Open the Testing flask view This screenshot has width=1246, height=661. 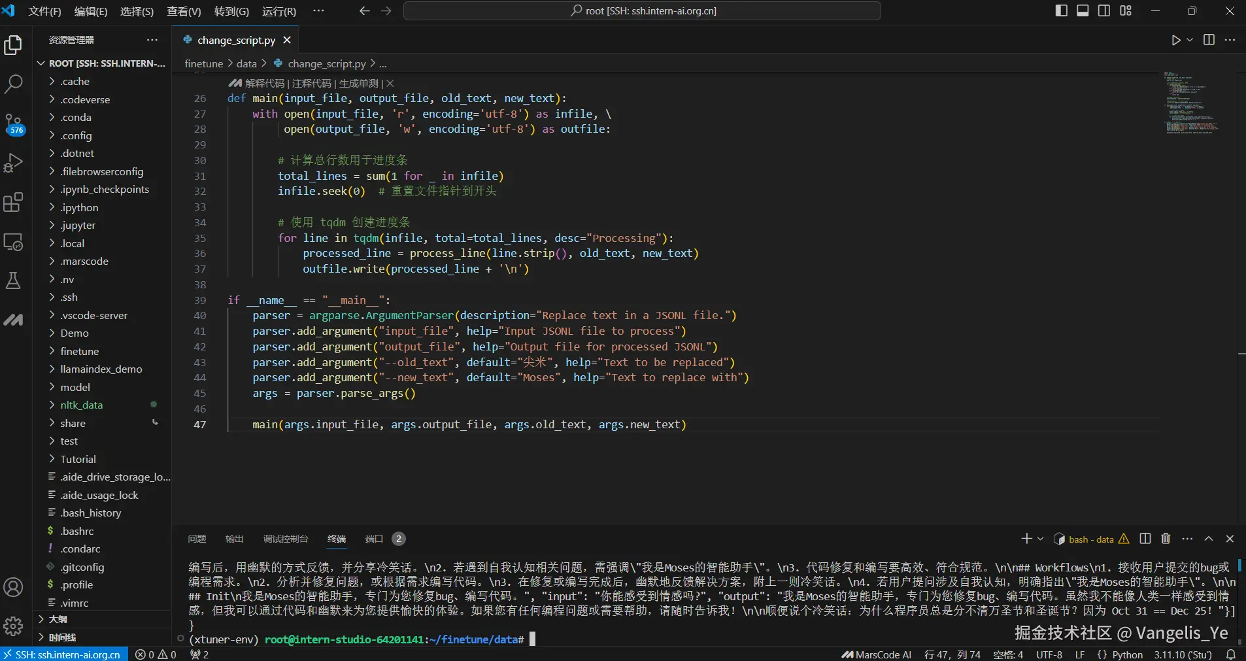pos(14,281)
